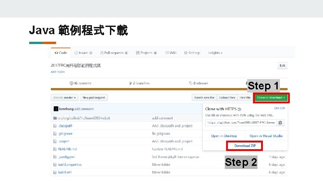Copy clone URL with clipboard icon
This screenshot has height=182, width=323.
coord(280,123)
